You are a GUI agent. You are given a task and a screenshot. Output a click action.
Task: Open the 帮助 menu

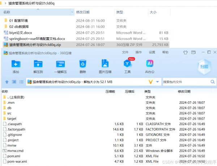click(x=165, y=52)
